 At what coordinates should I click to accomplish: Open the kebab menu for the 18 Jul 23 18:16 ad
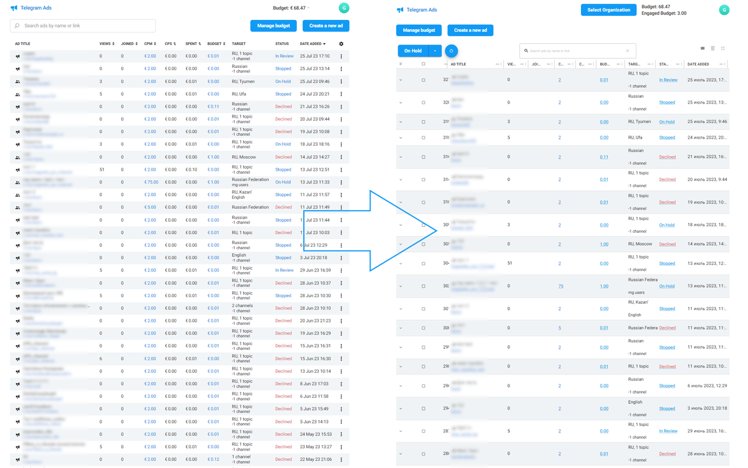coord(341,144)
